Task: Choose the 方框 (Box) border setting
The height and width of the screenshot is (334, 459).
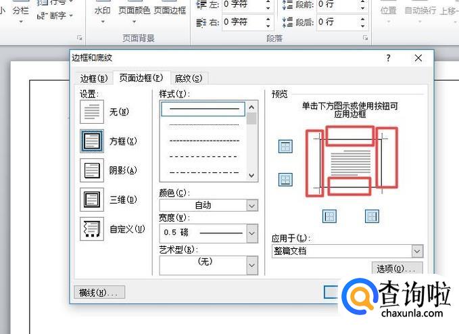Action: [x=91, y=141]
